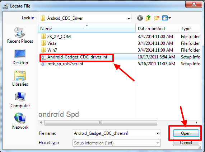
Task: Open the View menu icon
Action: 165,18
